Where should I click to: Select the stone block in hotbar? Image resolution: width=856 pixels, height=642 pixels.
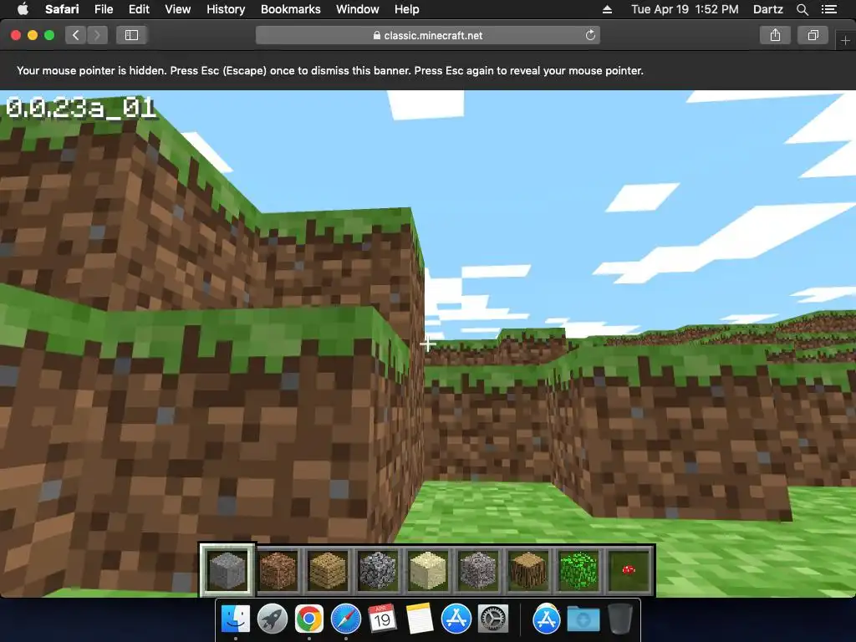[227, 570]
